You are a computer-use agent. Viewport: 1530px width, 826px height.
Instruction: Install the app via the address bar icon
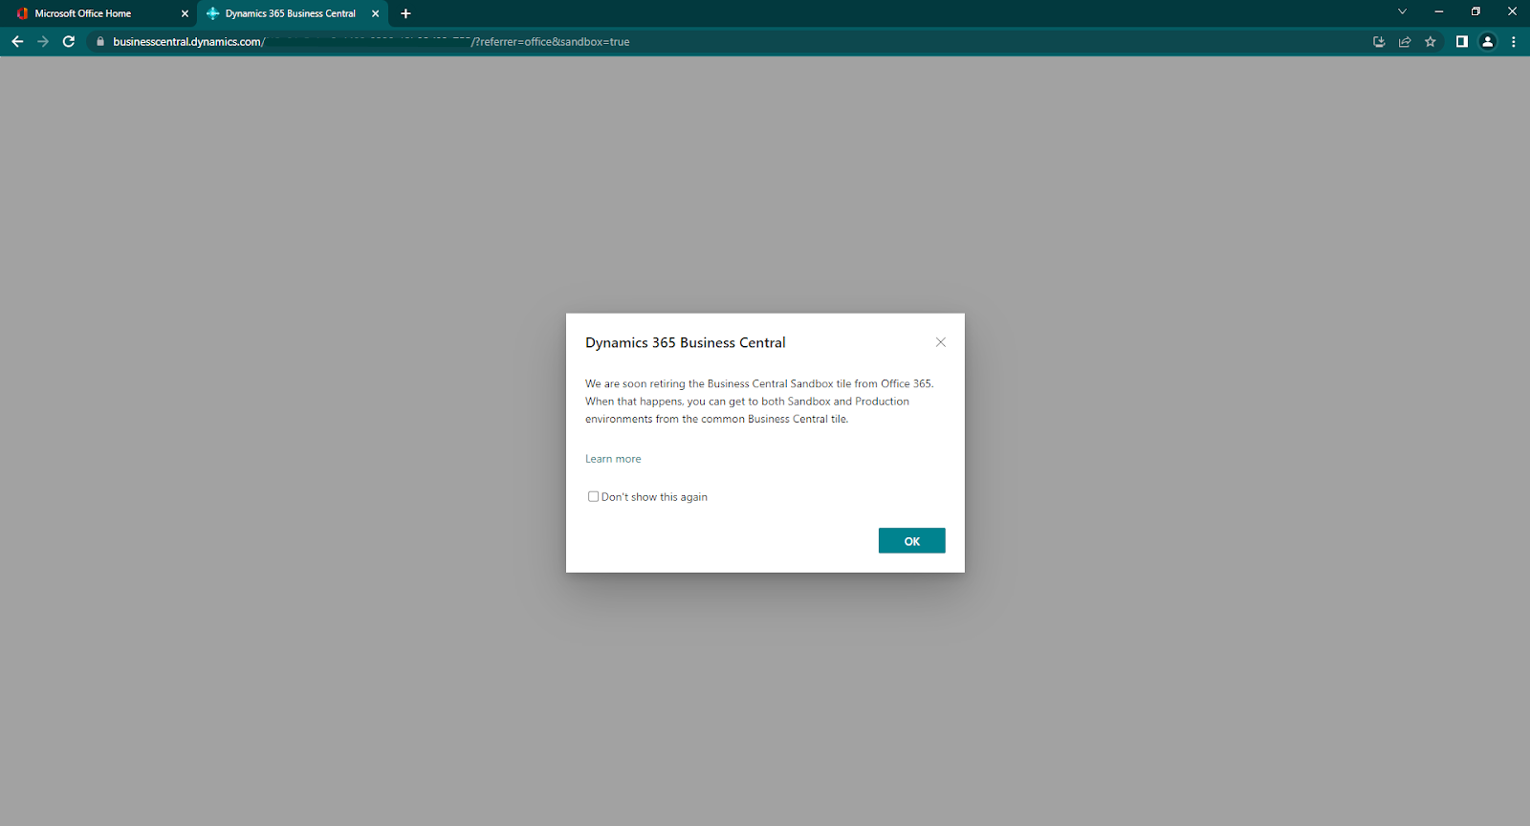1379,41
